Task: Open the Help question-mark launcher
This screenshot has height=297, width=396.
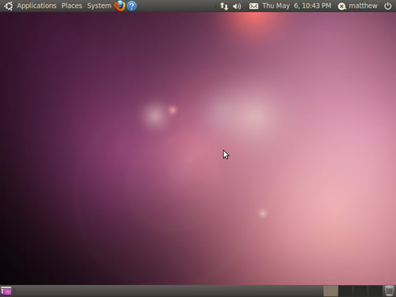Action: click(x=131, y=6)
